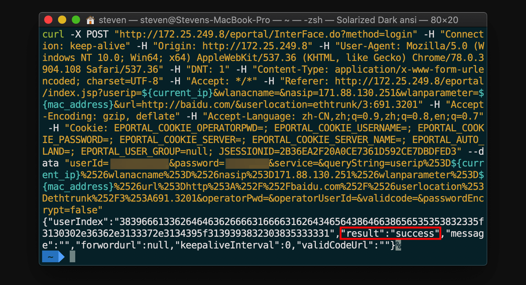Click the green full-screen window button
Viewport: 526px width, 285px height.
(76, 20)
